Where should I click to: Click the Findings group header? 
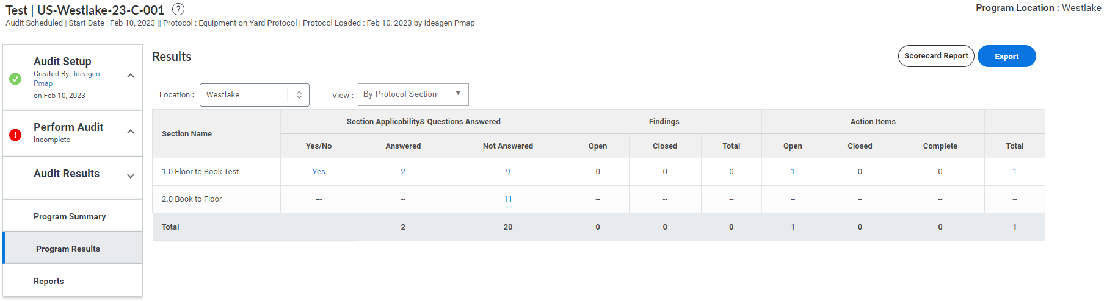(x=664, y=122)
